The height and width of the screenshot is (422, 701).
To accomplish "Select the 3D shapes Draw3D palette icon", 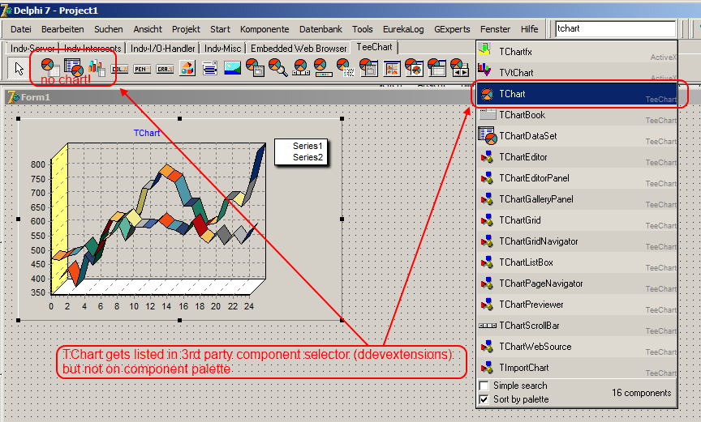I will (x=187, y=68).
